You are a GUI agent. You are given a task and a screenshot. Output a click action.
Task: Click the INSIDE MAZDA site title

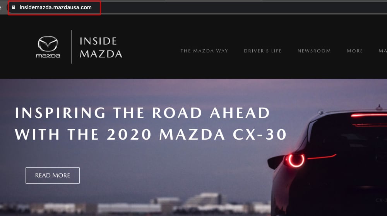point(101,47)
